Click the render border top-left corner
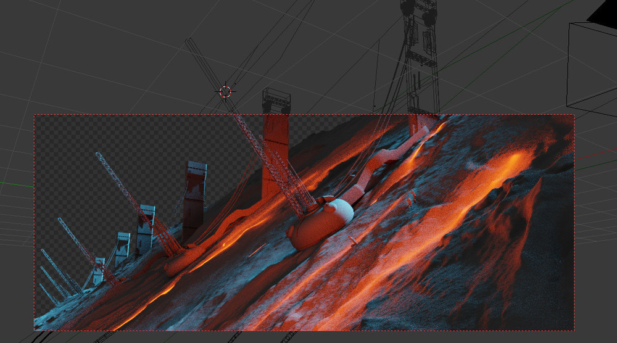617x343 pixels. coord(34,115)
